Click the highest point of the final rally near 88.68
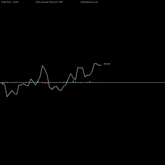Viewport: 165px width, 165px height. (95, 63)
